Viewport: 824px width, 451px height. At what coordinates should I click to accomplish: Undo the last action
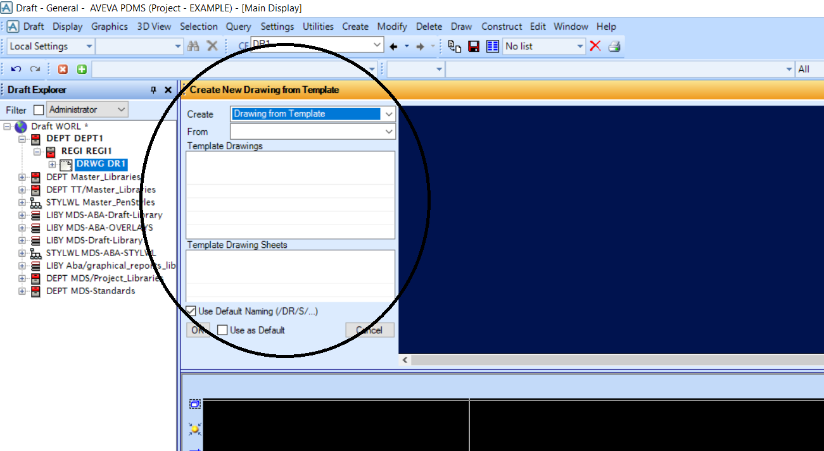tap(16, 69)
